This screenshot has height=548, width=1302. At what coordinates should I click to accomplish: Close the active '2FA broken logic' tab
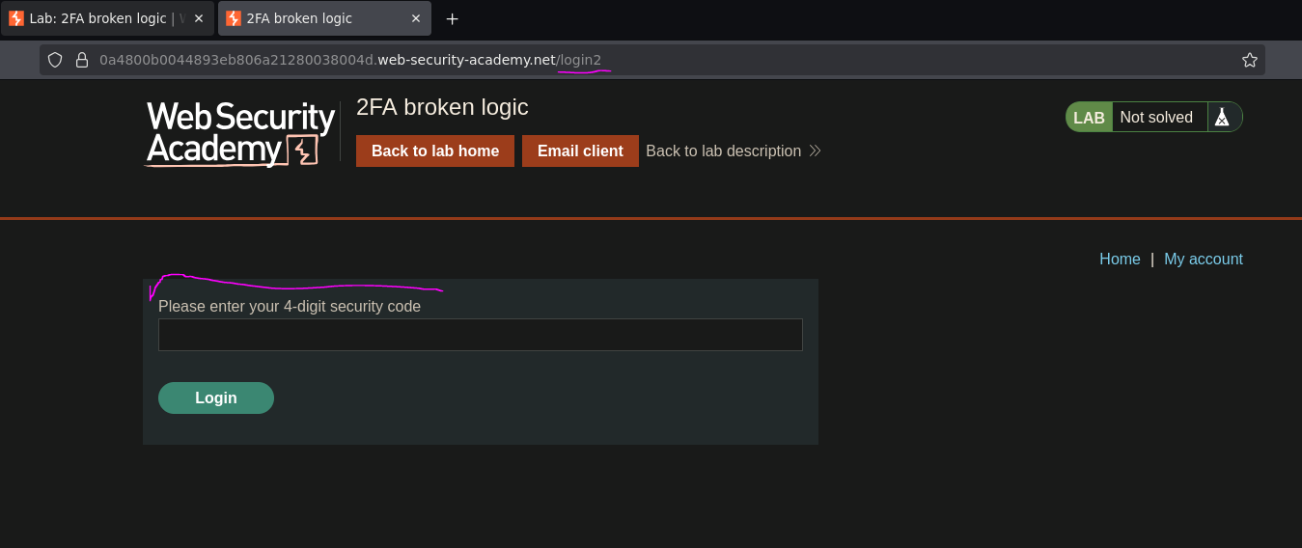click(416, 18)
